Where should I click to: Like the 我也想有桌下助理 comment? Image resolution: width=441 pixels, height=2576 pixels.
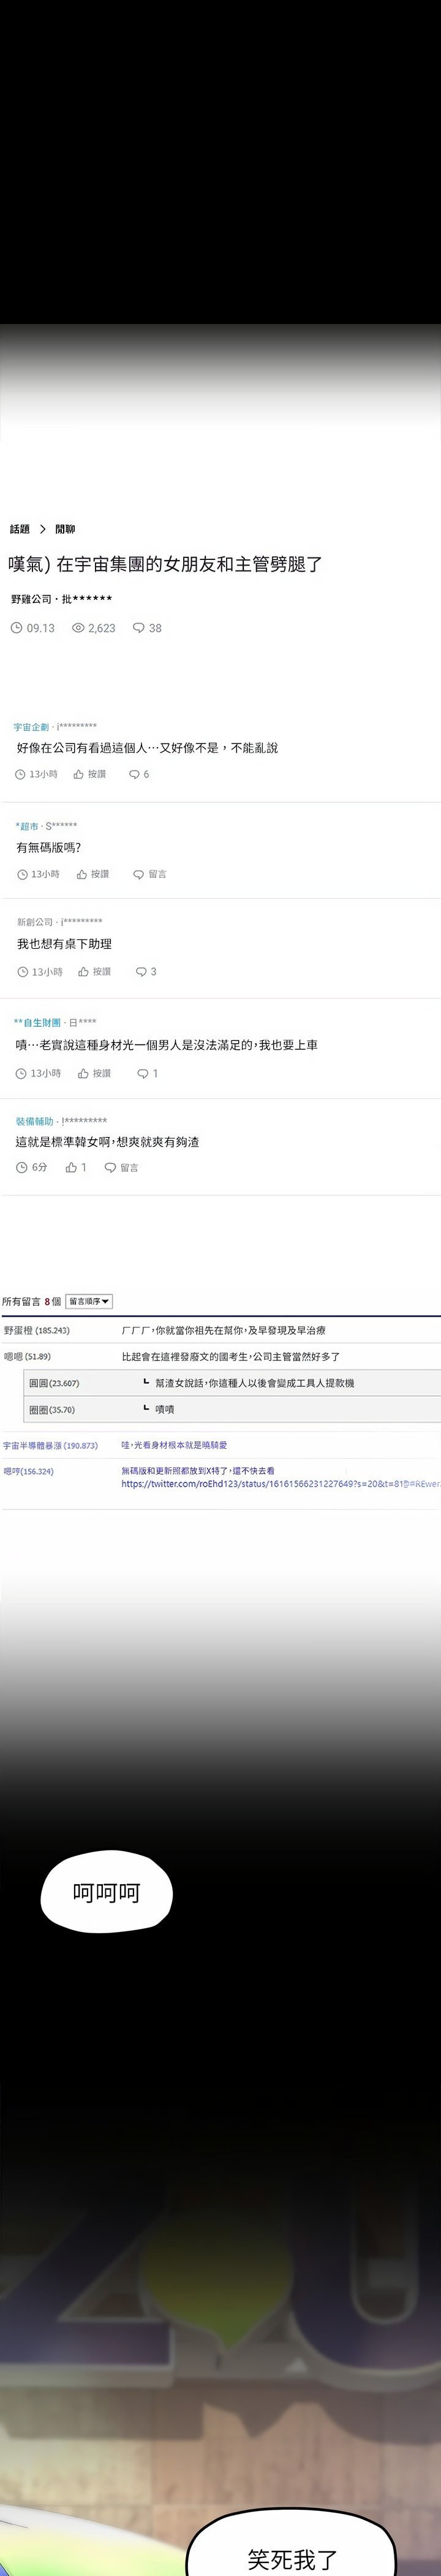point(95,971)
